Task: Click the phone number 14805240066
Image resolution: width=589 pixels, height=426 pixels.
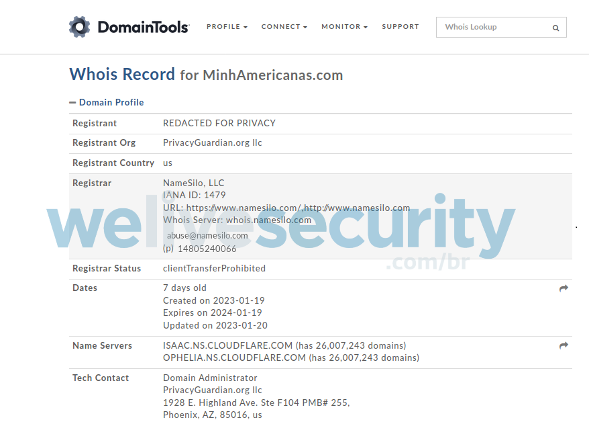Action: point(207,249)
